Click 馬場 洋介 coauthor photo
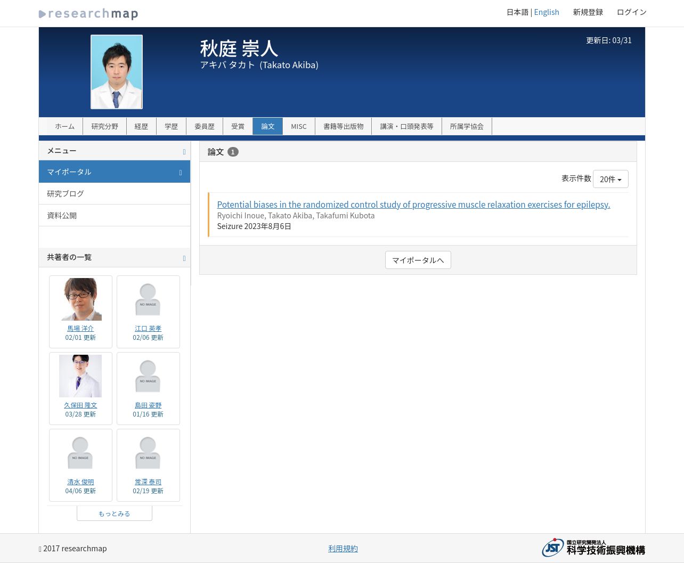The width and height of the screenshot is (684, 563). [80, 299]
